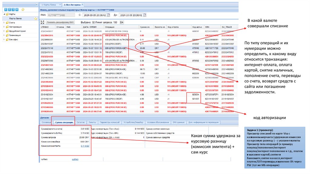Sort by the Отмена column header
The image size is (310, 174).
point(60,27)
